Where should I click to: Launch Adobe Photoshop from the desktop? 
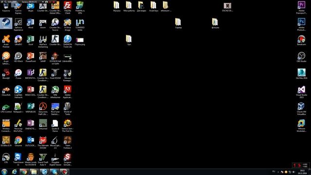[x=301, y=24]
